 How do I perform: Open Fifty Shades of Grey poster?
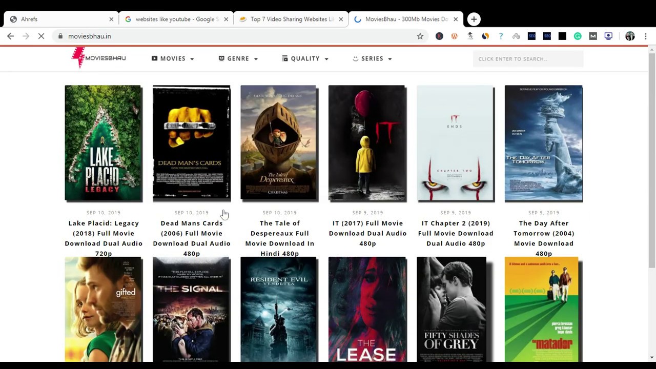point(455,310)
